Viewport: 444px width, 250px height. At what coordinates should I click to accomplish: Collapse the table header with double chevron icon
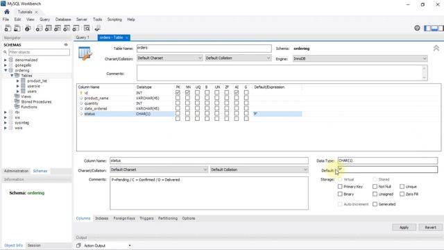click(x=436, y=48)
